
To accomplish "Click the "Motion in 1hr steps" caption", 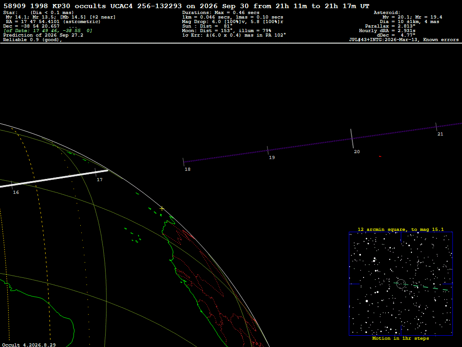I will (401, 338).
